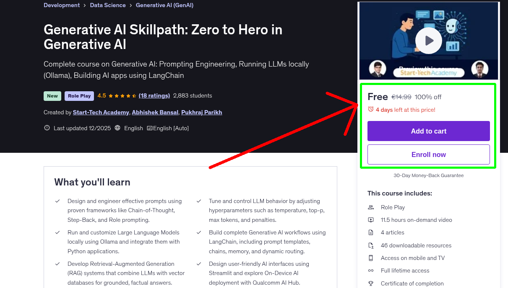The image size is (508, 288).
Task: Click the closed captions icon for English Auto
Action: (x=149, y=128)
